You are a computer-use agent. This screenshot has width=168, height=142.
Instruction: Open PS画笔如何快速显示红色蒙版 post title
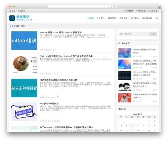pyautogui.click(x=145, y=96)
